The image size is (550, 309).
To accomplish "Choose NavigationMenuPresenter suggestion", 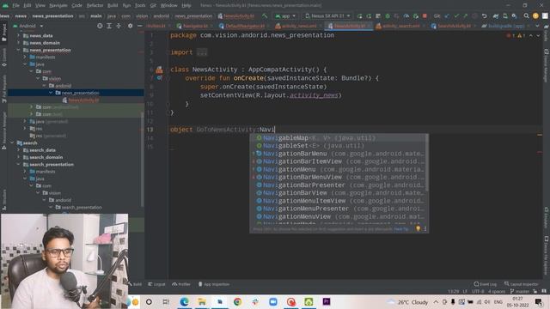I will coord(339,209).
